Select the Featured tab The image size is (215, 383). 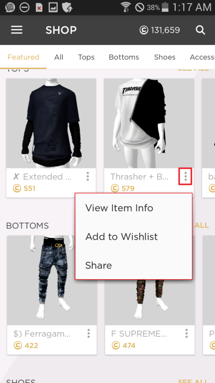(23, 57)
